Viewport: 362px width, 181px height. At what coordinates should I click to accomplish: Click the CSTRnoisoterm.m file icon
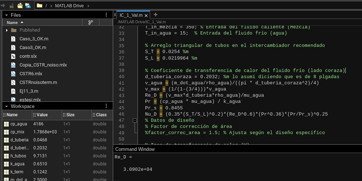(x=13, y=83)
